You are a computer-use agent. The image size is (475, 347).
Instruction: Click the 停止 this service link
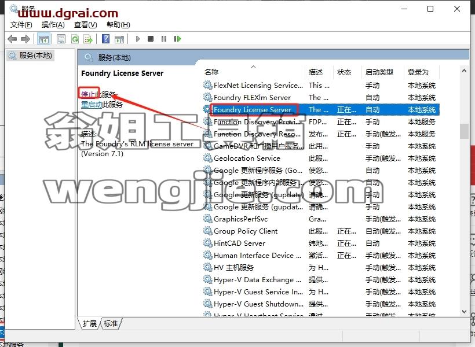point(88,94)
